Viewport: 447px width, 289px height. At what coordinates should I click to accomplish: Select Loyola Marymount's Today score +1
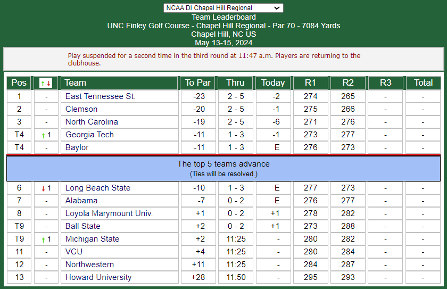(x=275, y=213)
